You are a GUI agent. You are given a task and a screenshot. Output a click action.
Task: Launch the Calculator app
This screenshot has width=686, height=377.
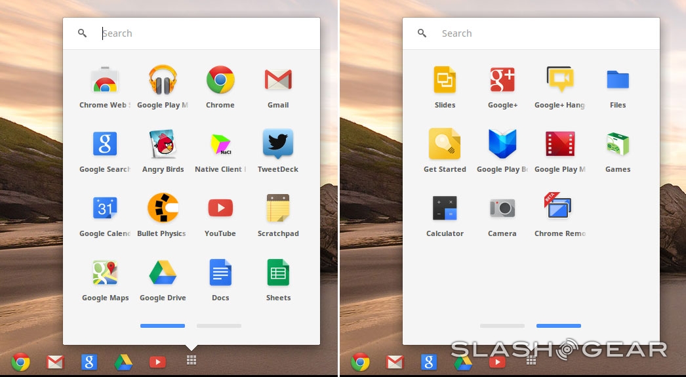[x=445, y=209]
